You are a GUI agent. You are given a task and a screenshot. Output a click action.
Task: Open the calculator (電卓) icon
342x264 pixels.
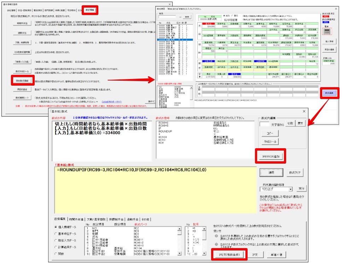326,31
